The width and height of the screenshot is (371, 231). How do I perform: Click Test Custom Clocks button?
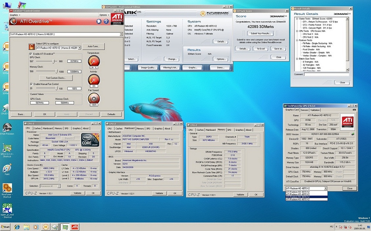coord(56,78)
